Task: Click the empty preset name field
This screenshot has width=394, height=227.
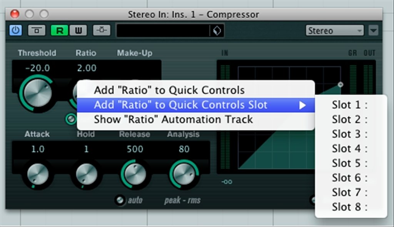Action: click(163, 31)
